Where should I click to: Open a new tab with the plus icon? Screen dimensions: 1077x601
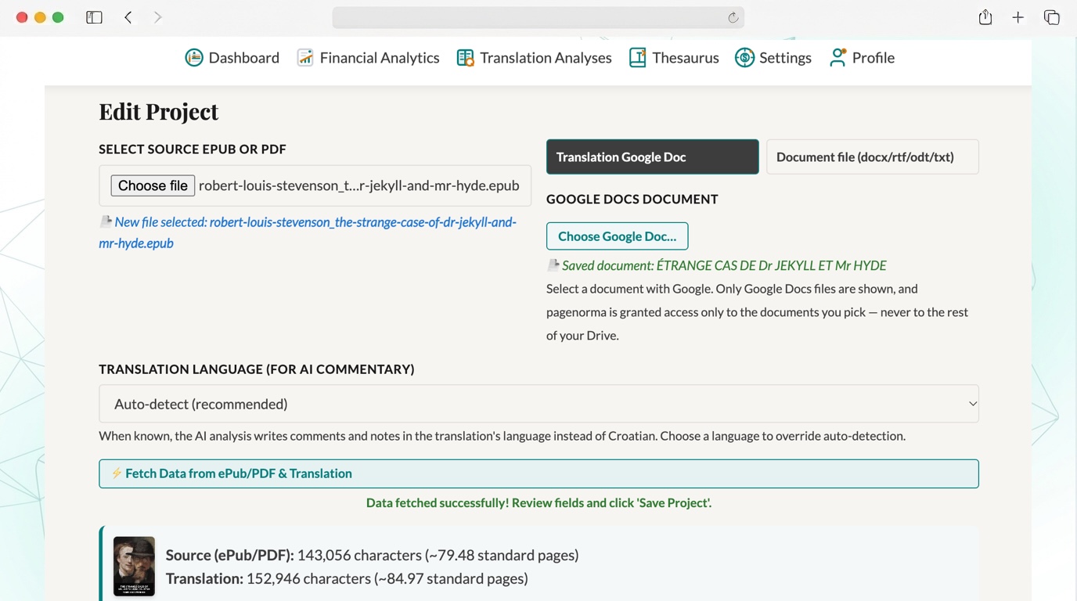tap(1018, 17)
